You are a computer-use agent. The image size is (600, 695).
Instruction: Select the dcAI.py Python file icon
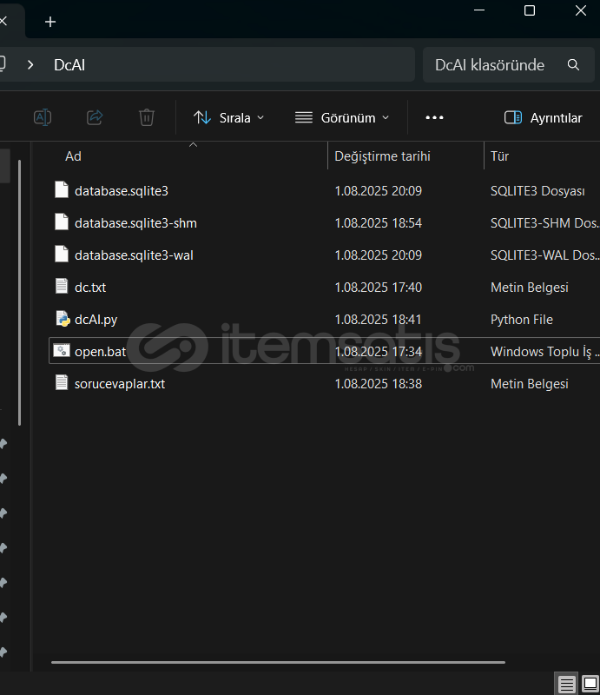[63, 318]
